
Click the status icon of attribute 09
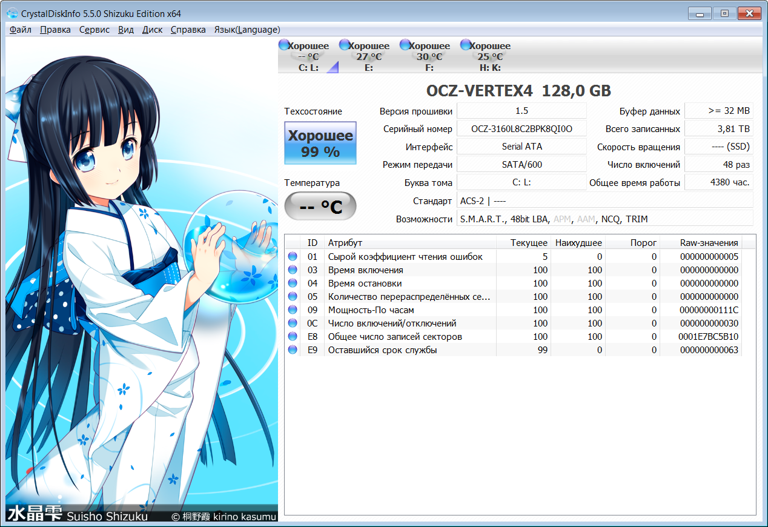293,310
